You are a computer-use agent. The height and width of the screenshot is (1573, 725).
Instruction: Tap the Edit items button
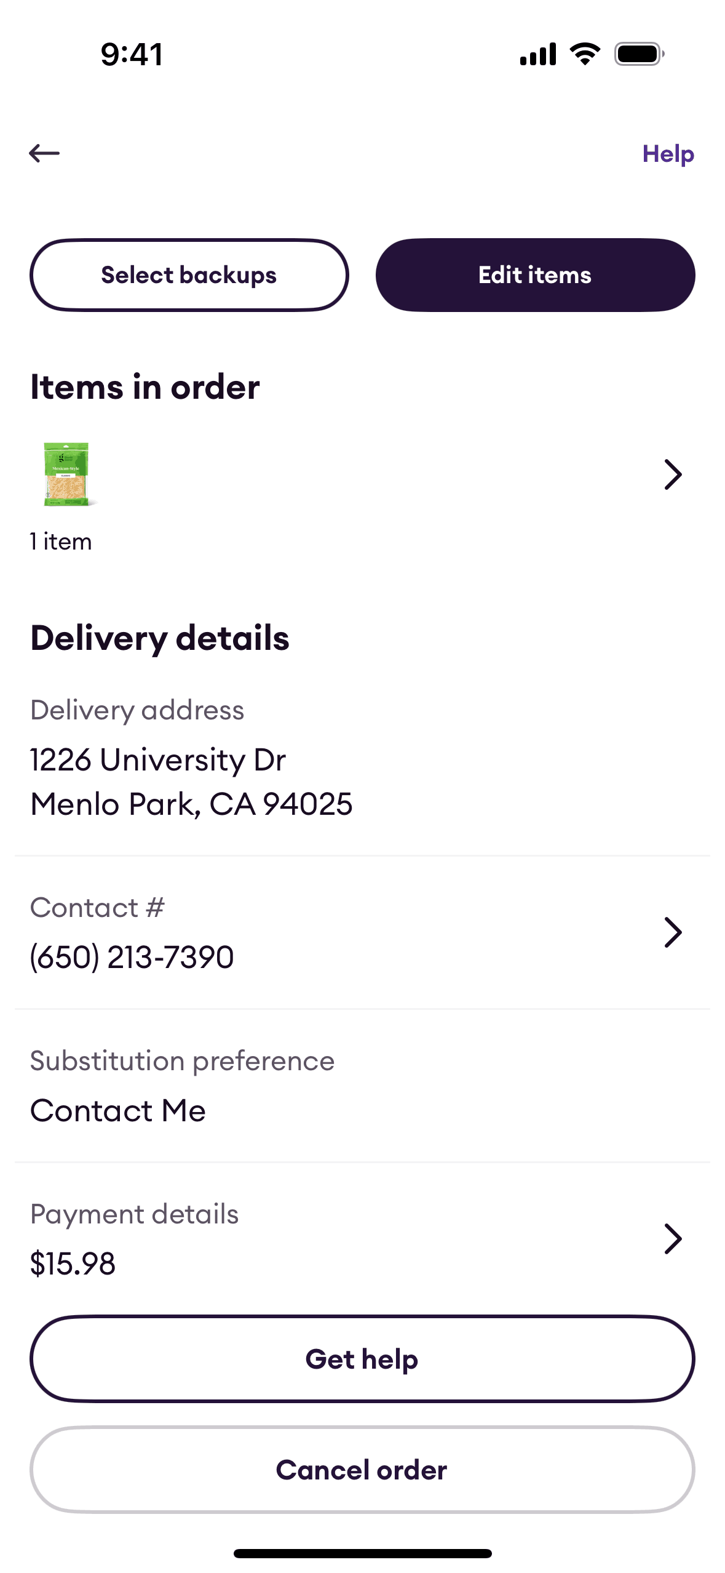click(x=535, y=275)
